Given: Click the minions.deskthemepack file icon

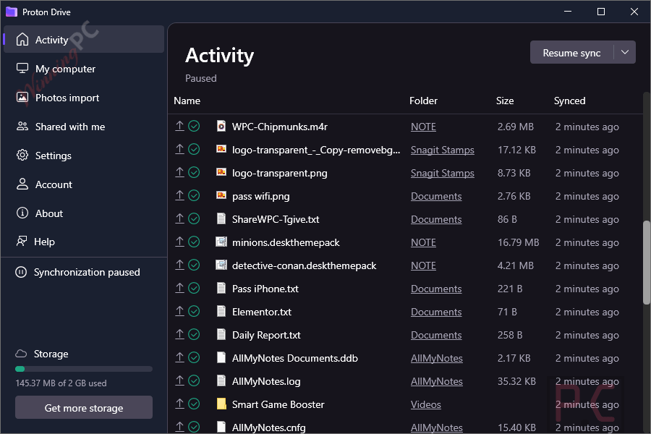Looking at the screenshot, I should coord(221,242).
